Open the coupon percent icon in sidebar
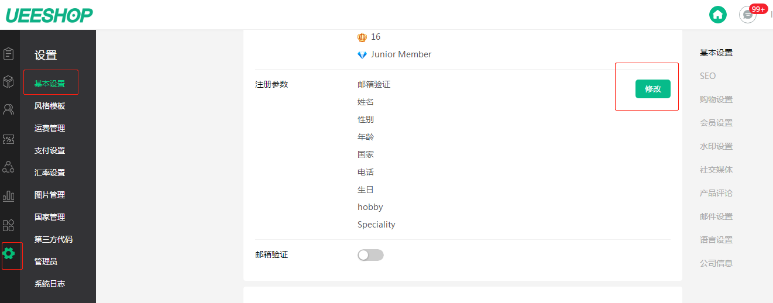 pyautogui.click(x=9, y=139)
